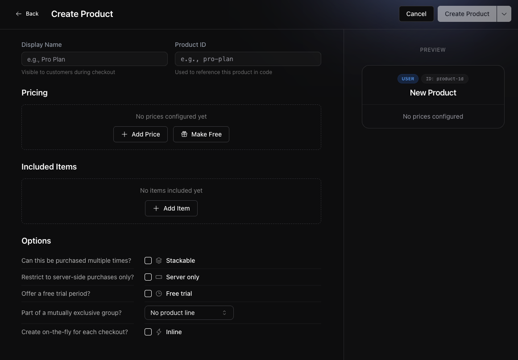Click the Server only icon

coord(159,277)
